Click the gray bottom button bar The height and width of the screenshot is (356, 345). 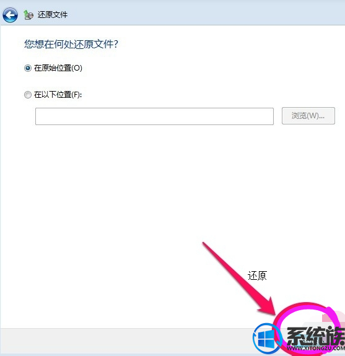[x=126, y=341]
